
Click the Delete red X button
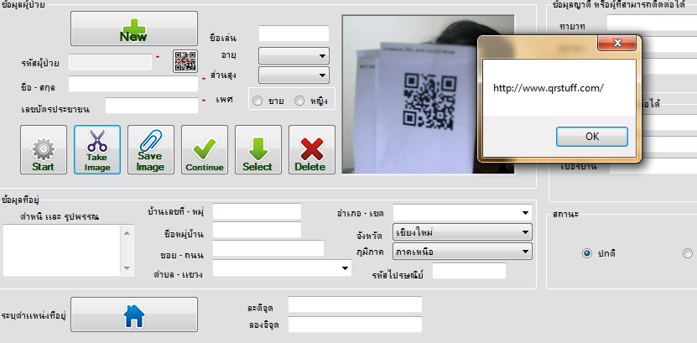(312, 149)
